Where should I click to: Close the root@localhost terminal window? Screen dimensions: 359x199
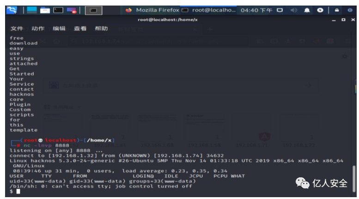pos(353,20)
